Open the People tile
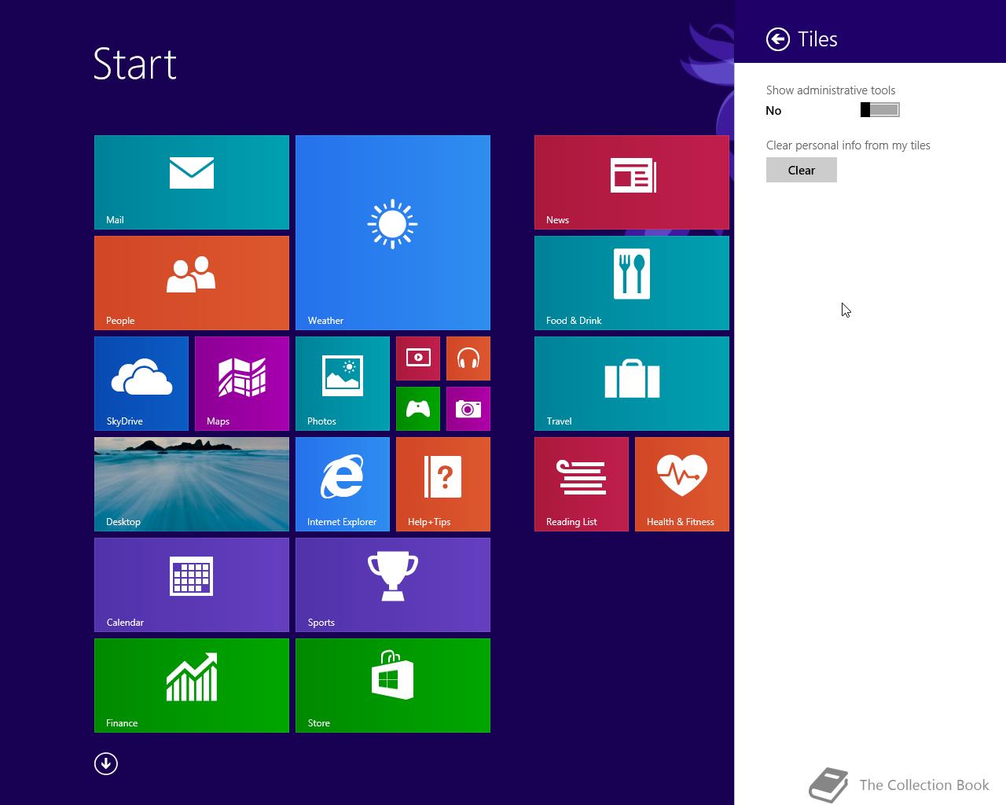The image size is (1006, 805). point(192,283)
